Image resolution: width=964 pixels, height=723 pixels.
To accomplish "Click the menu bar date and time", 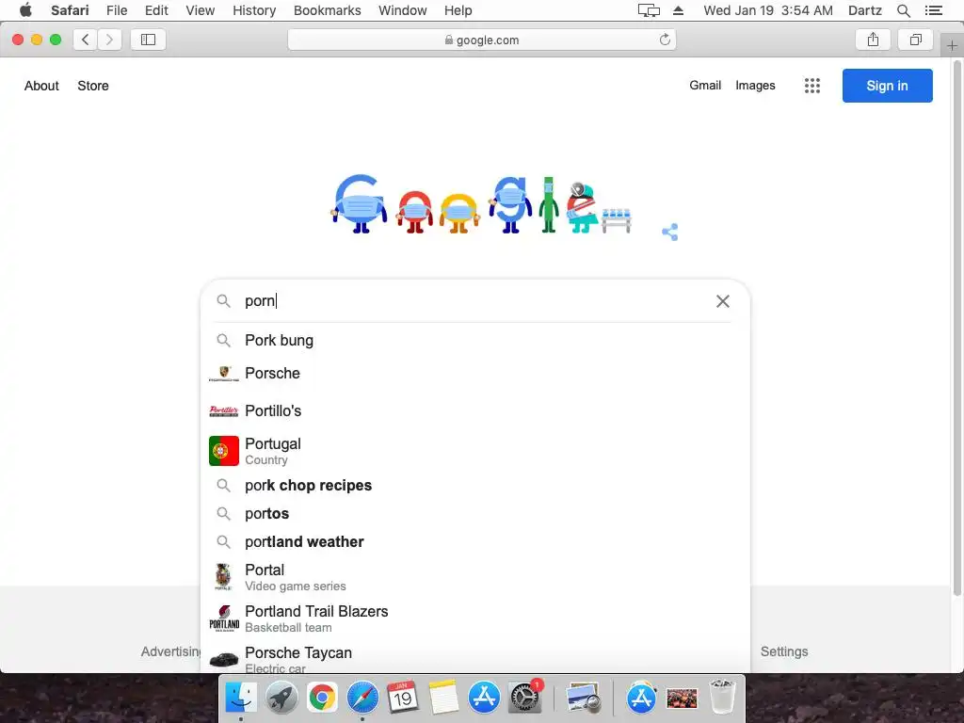I will [768, 10].
